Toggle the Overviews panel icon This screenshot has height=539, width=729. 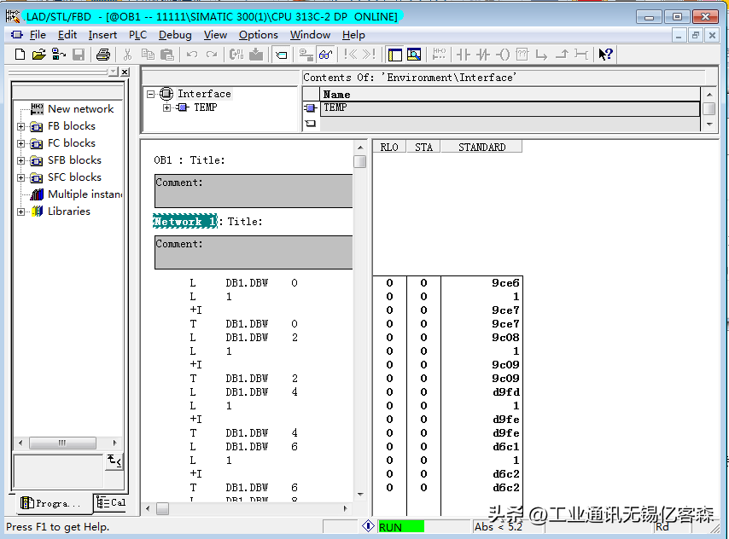point(395,55)
